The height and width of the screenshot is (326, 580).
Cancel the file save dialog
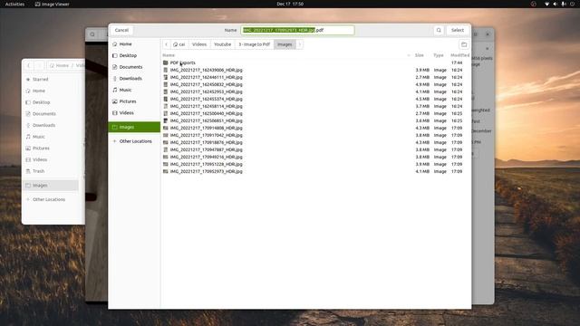pos(121,30)
